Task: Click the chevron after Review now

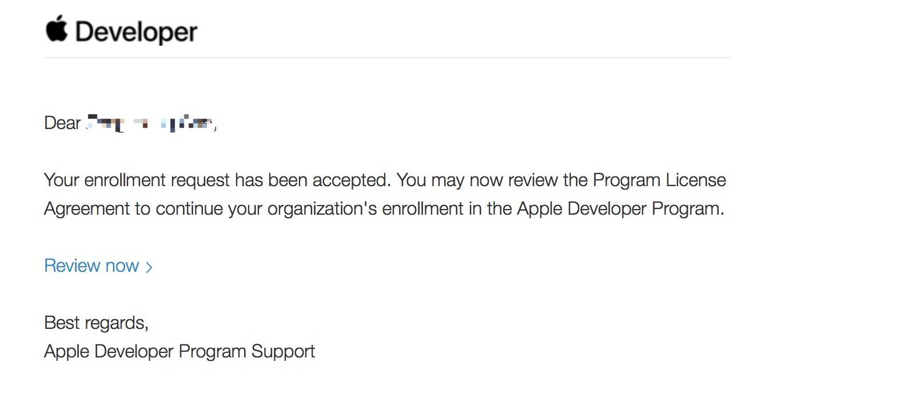Action: (149, 267)
